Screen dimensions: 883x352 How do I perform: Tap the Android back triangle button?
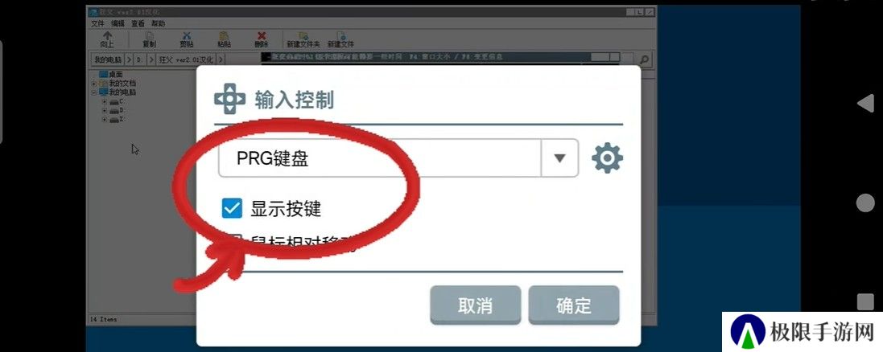pos(865,104)
